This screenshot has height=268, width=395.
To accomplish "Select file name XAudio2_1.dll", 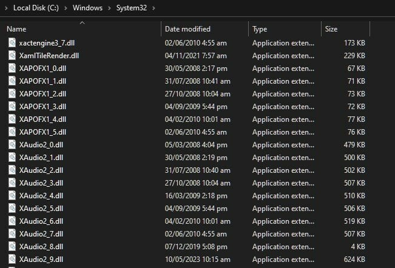I will tap(41, 157).
